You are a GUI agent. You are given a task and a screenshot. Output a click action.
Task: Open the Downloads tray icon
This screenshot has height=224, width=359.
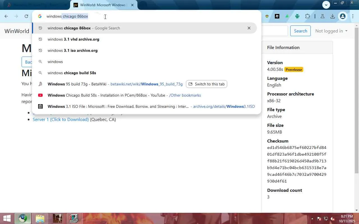coord(333,16)
